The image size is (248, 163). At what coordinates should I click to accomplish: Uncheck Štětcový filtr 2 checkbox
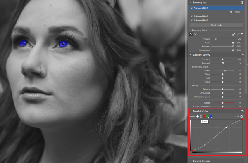(191, 16)
